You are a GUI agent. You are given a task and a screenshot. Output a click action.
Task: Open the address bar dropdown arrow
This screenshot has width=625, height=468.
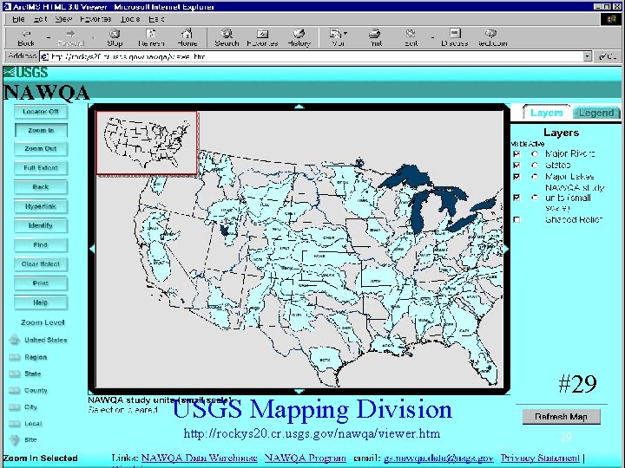tap(587, 56)
